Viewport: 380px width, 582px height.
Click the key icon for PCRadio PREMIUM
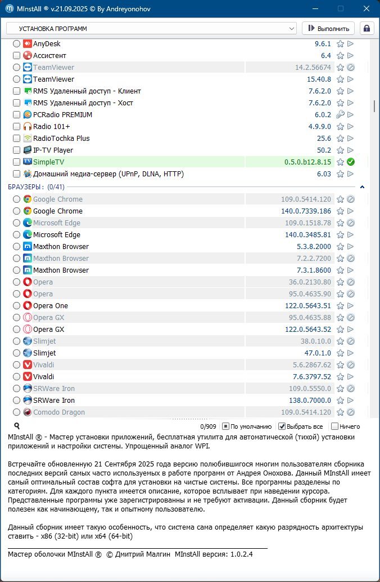[340, 115]
